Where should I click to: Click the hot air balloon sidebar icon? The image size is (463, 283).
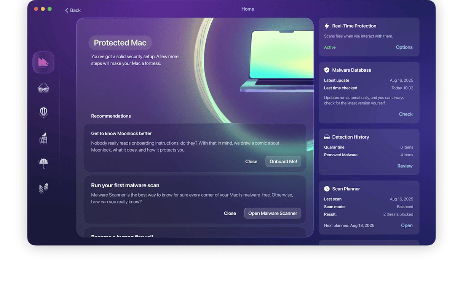pos(43,113)
